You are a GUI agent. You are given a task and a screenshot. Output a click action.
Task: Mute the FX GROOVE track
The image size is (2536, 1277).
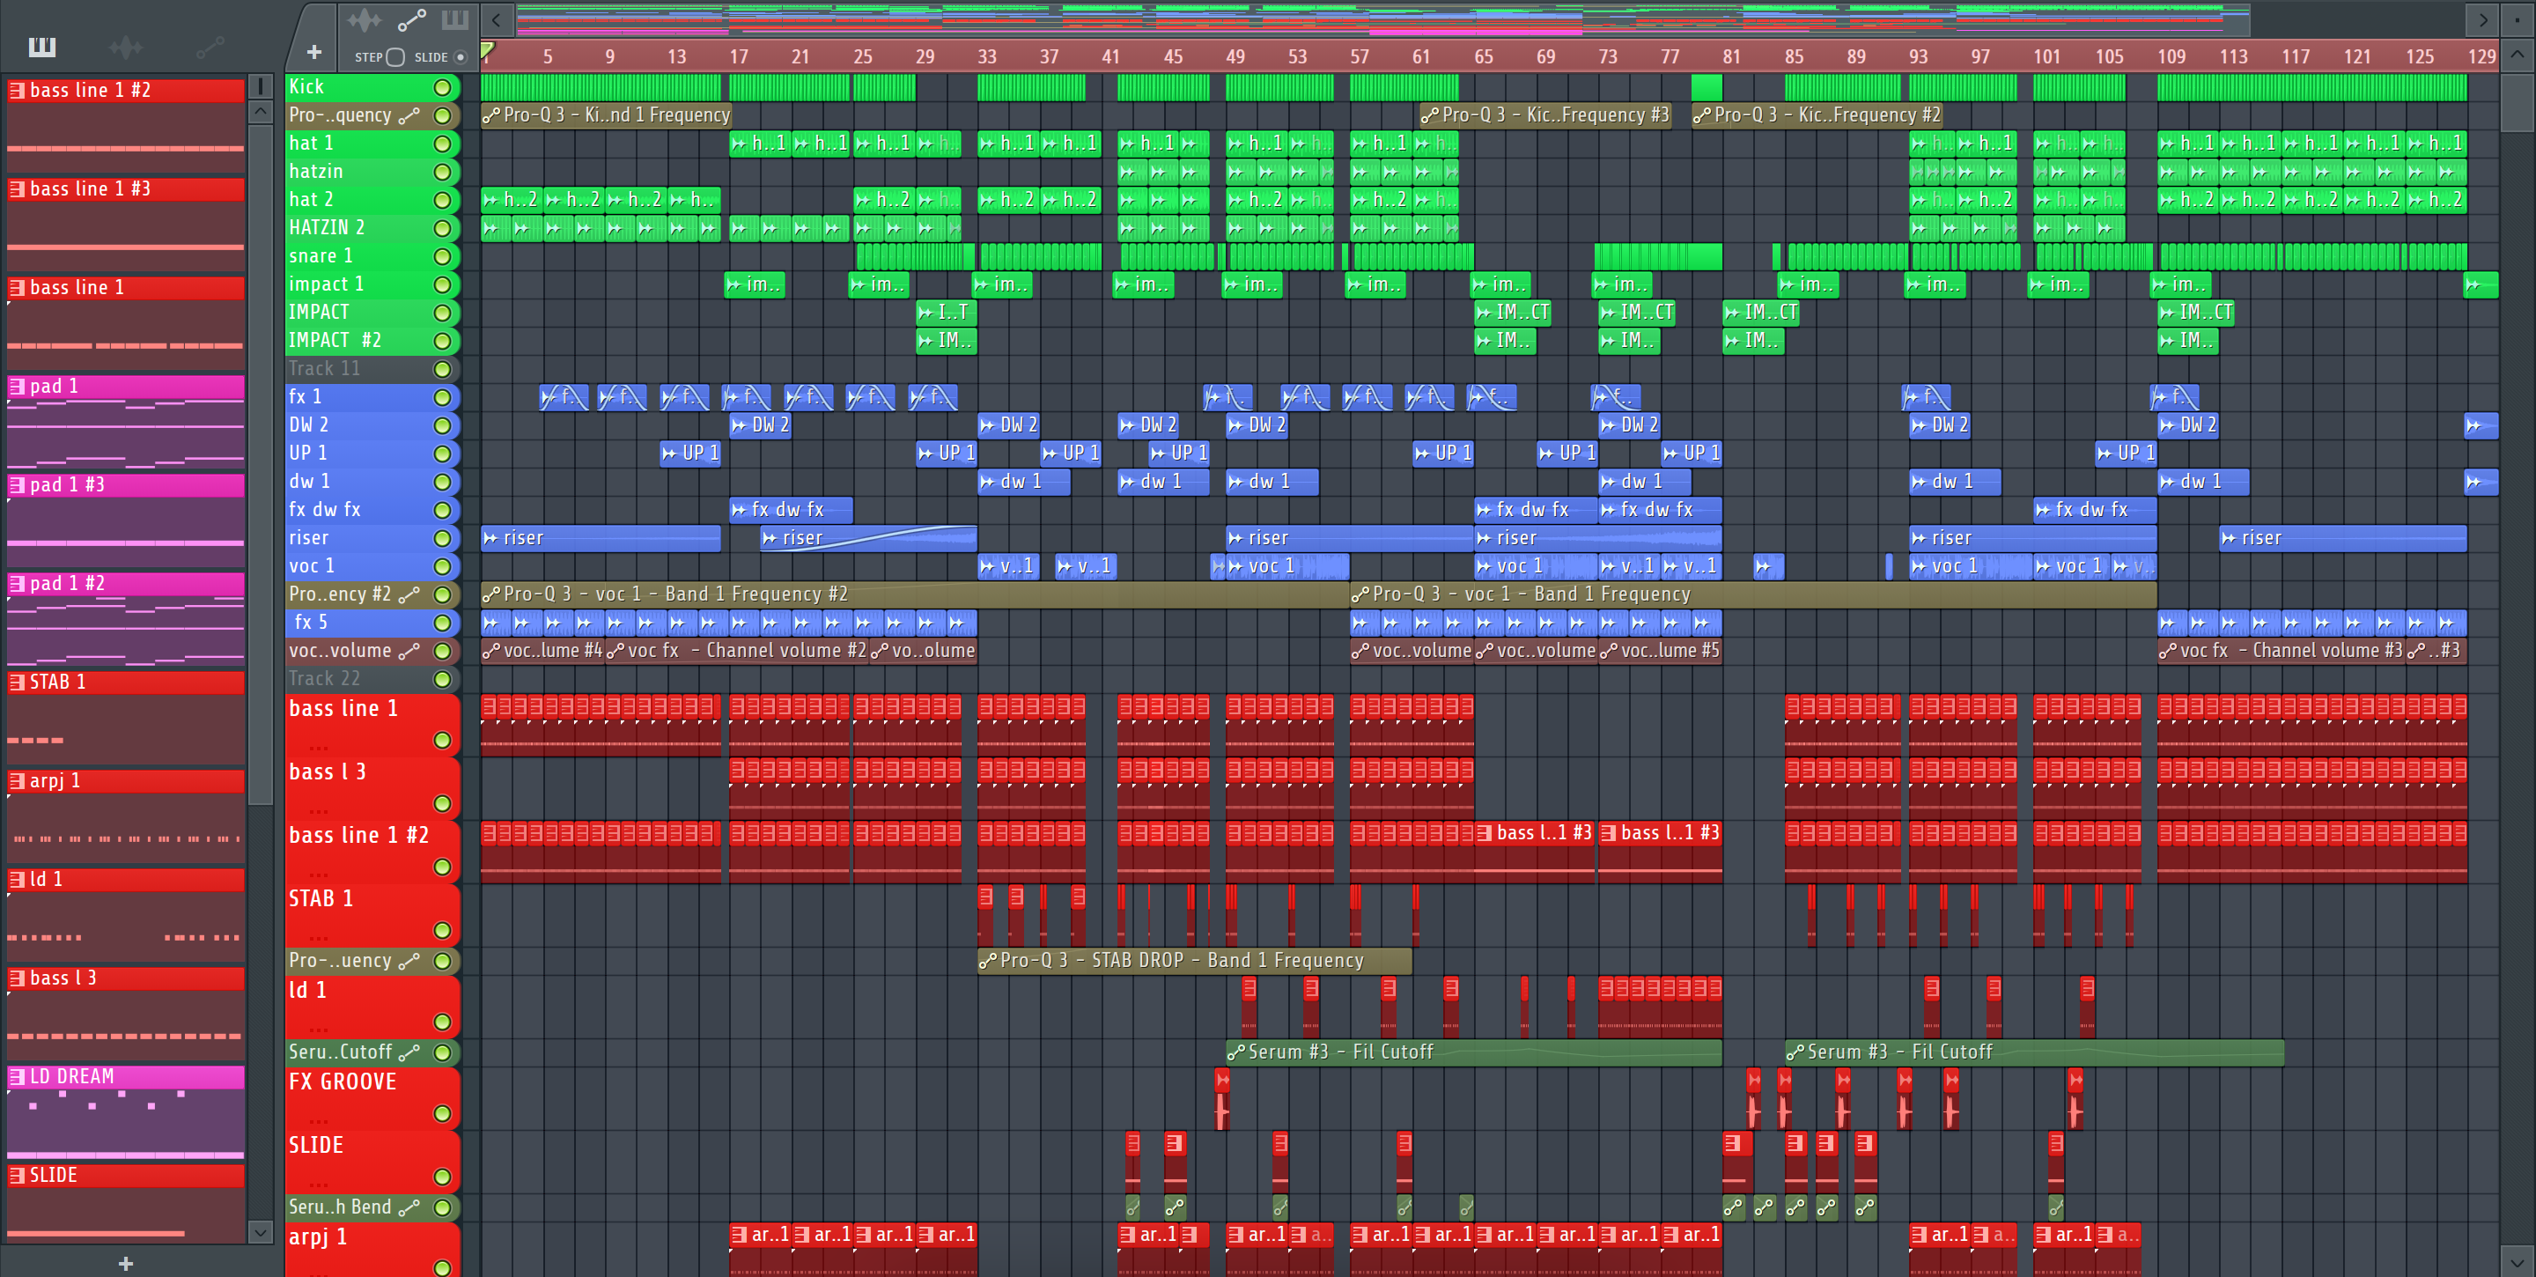(x=443, y=1113)
